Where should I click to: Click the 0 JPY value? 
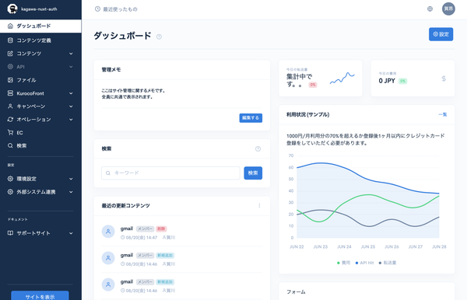tap(387, 81)
